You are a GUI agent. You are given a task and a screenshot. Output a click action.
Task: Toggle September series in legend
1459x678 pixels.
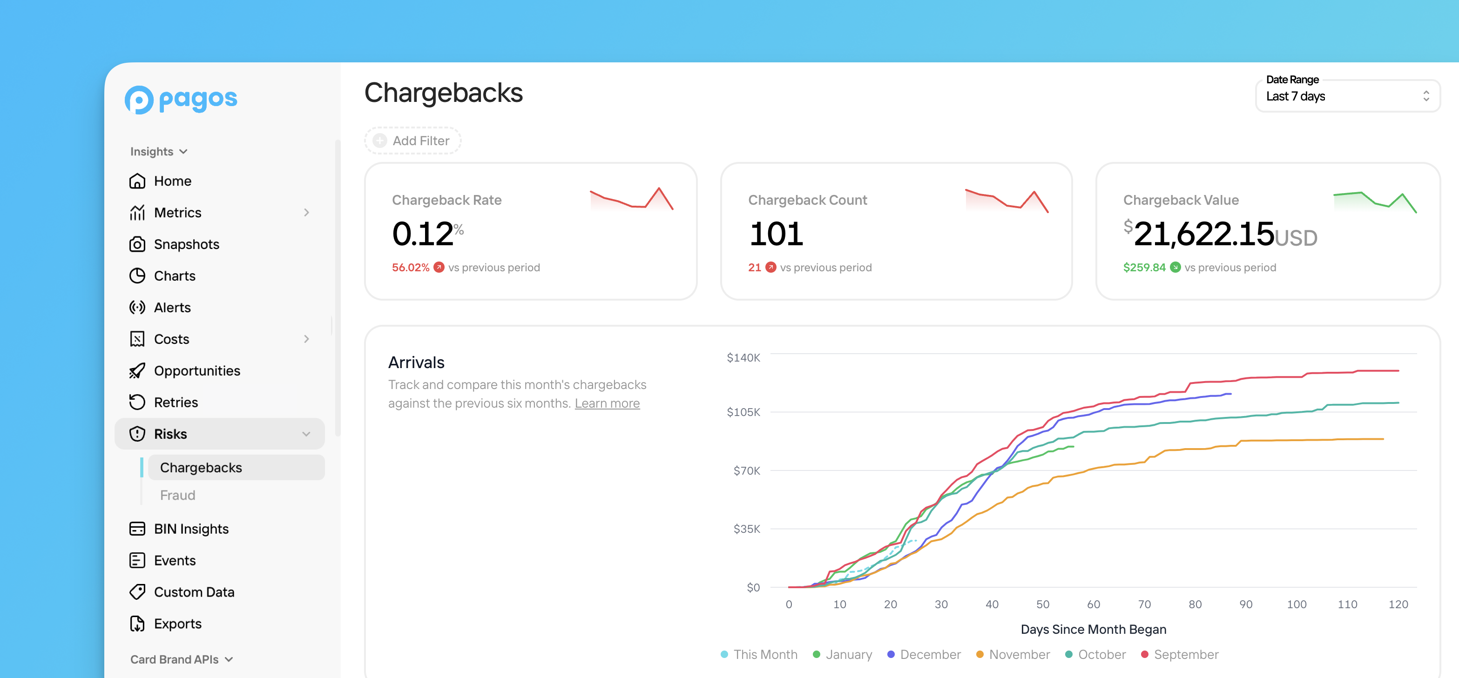[1180, 655]
